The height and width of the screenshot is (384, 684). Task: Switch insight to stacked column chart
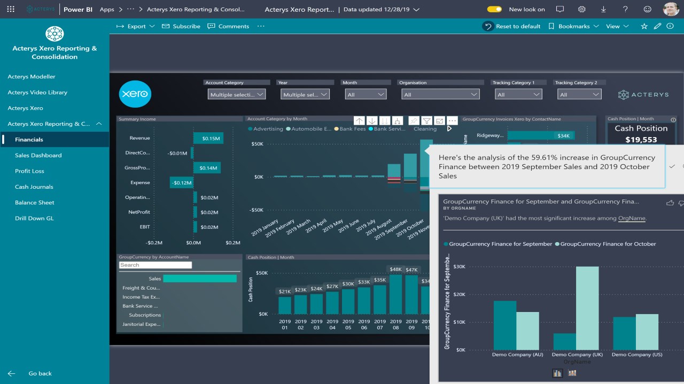(572, 373)
